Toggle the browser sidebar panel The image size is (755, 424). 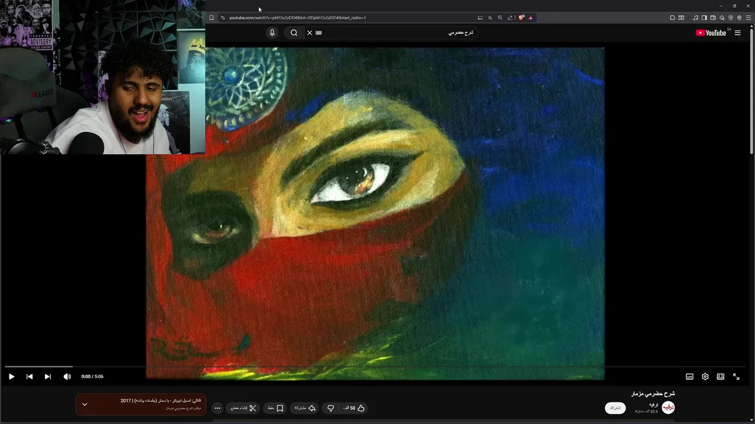click(x=704, y=18)
